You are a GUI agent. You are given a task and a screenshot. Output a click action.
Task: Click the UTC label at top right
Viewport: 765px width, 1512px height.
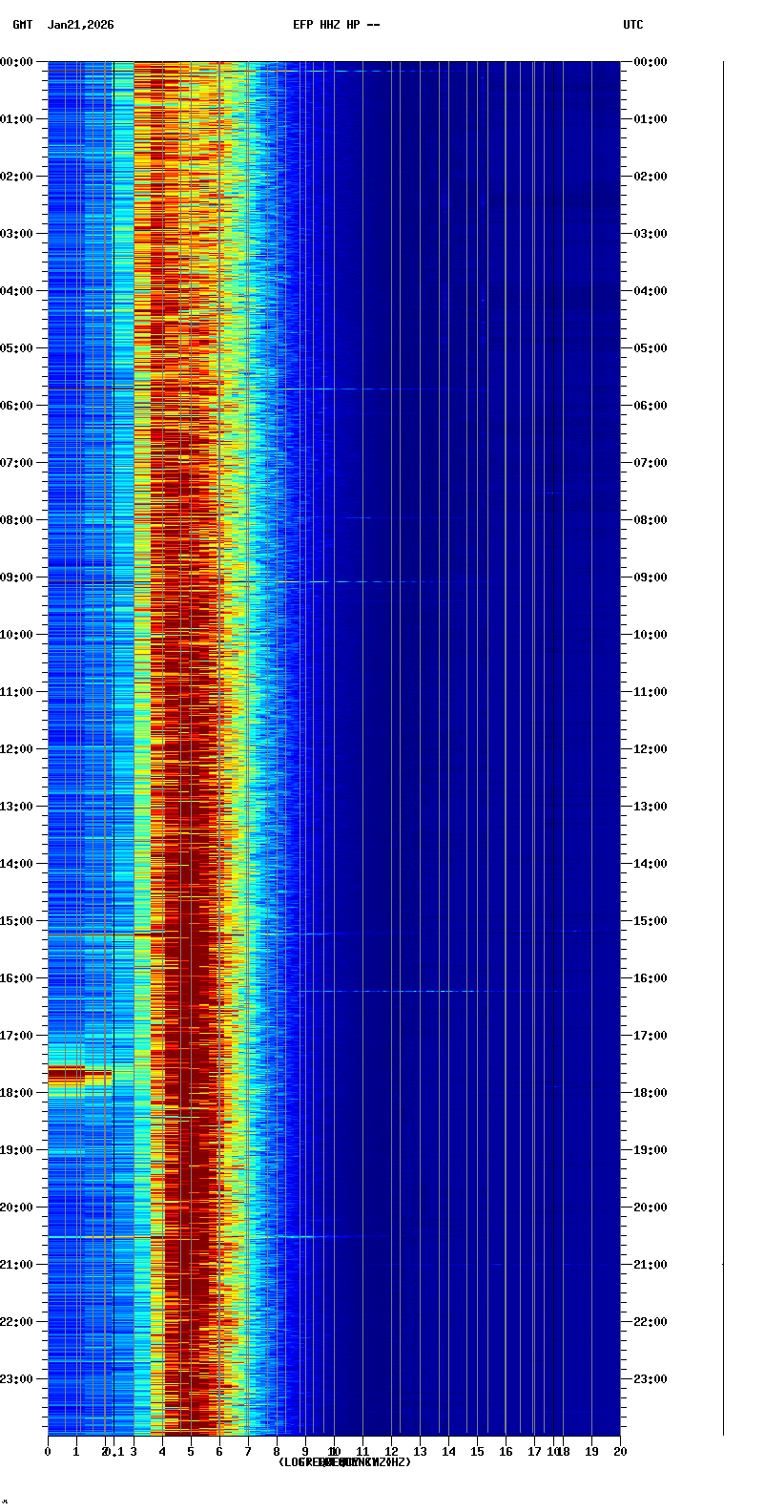click(633, 25)
